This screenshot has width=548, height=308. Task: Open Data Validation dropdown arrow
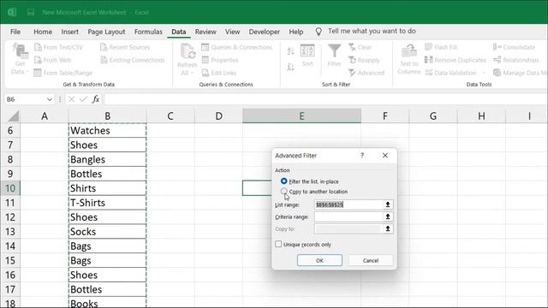tap(484, 73)
